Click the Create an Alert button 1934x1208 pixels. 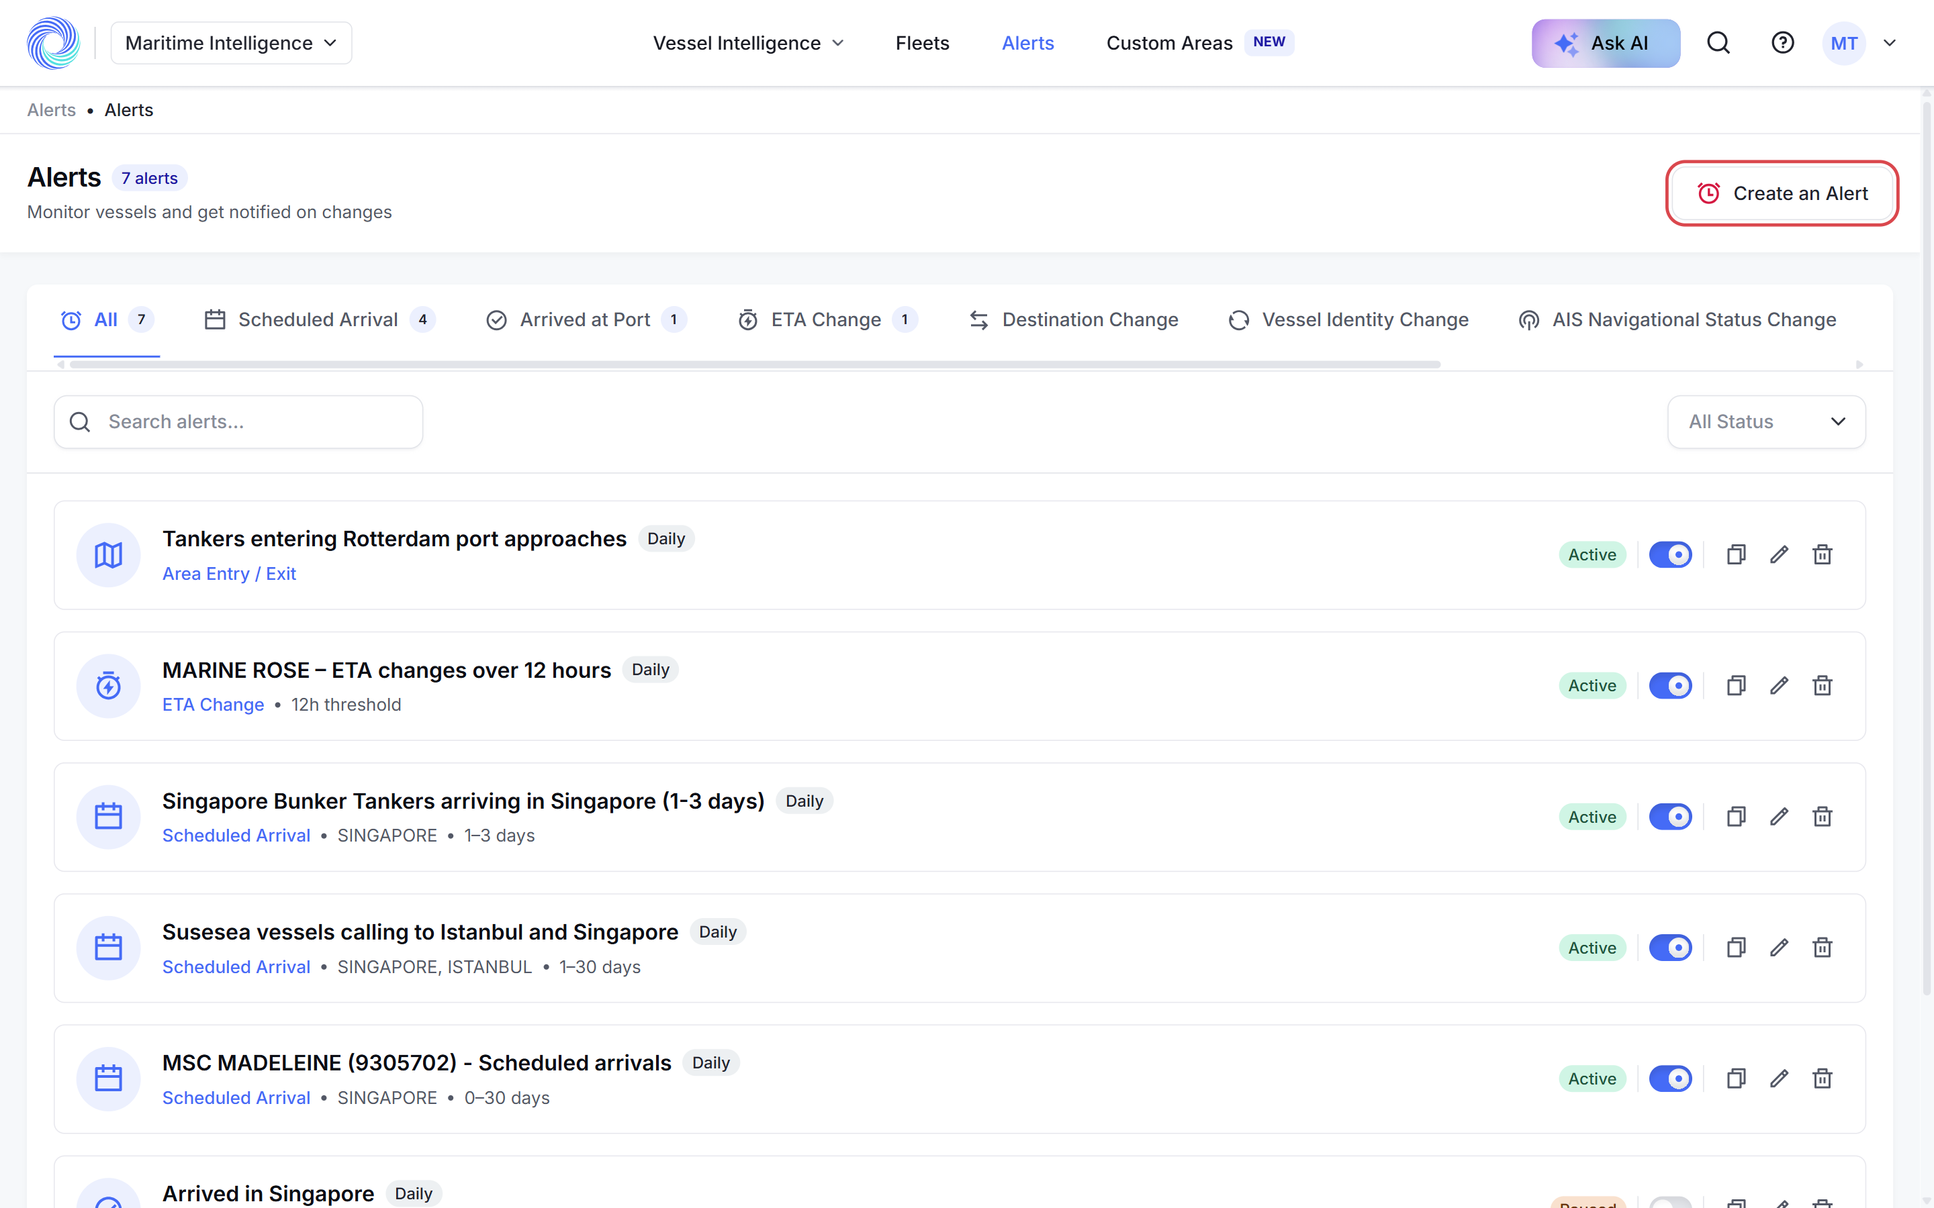pyautogui.click(x=1782, y=193)
